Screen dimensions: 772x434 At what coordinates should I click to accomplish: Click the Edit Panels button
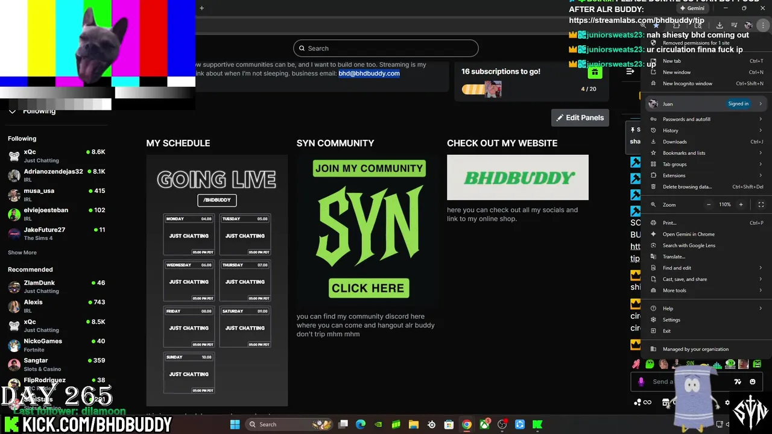(580, 118)
